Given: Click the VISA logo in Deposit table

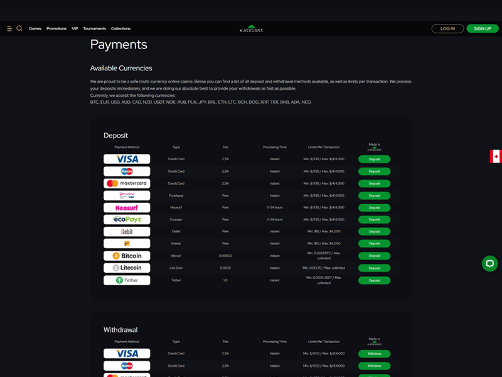Looking at the screenshot, I should pyautogui.click(x=127, y=159).
